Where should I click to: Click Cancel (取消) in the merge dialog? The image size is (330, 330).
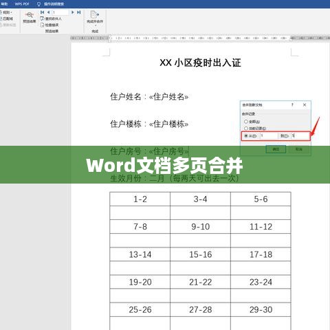click(299, 149)
